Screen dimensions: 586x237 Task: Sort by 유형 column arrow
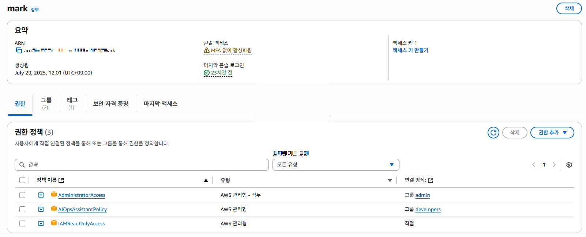pos(390,180)
